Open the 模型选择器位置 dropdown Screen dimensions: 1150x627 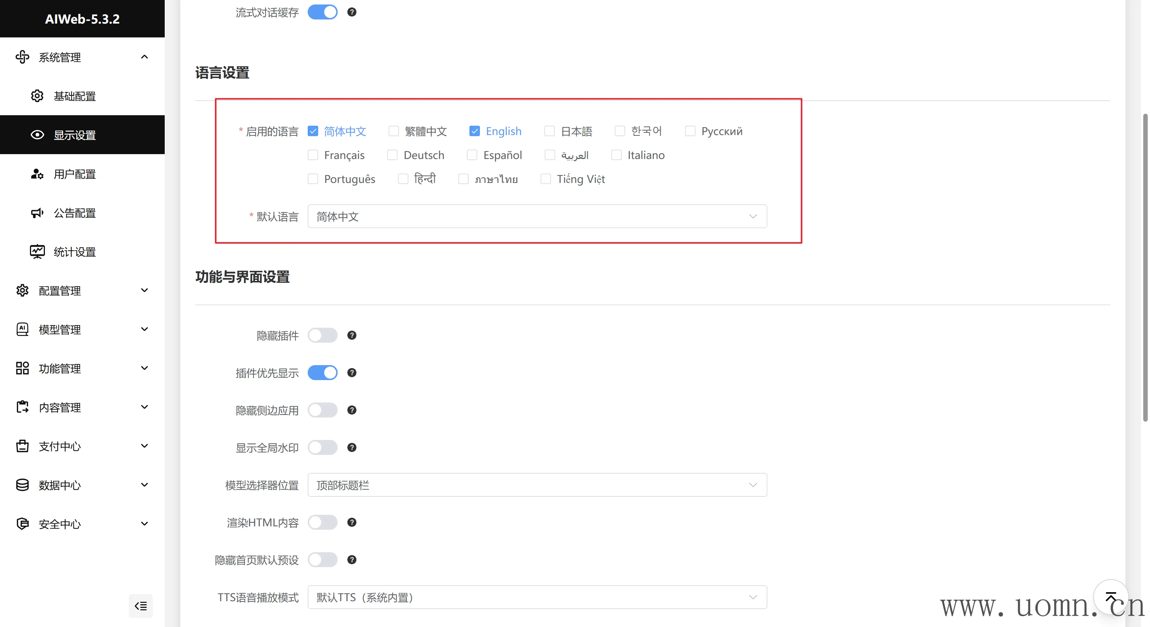click(x=537, y=484)
